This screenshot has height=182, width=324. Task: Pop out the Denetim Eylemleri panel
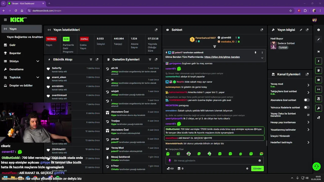(156, 59)
